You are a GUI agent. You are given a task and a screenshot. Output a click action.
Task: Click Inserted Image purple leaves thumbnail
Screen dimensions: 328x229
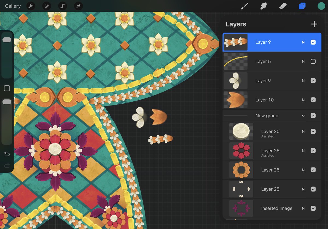click(241, 208)
